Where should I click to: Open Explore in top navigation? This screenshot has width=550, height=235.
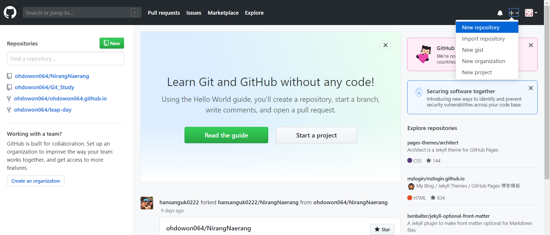(254, 13)
